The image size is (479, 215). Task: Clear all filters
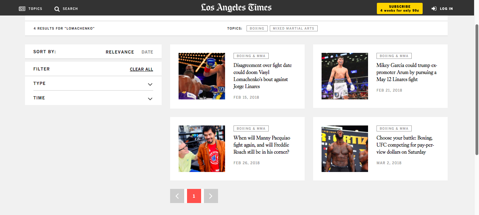(141, 69)
